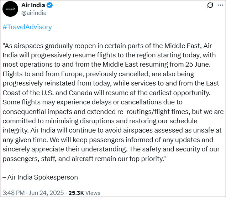The image size is (226, 197).
Task: Click the 3:48 PM timestamp
Action: 13,193
